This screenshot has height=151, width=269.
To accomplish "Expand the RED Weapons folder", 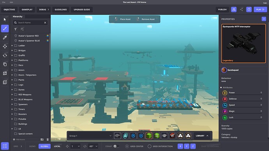I will [x=12, y=95].
